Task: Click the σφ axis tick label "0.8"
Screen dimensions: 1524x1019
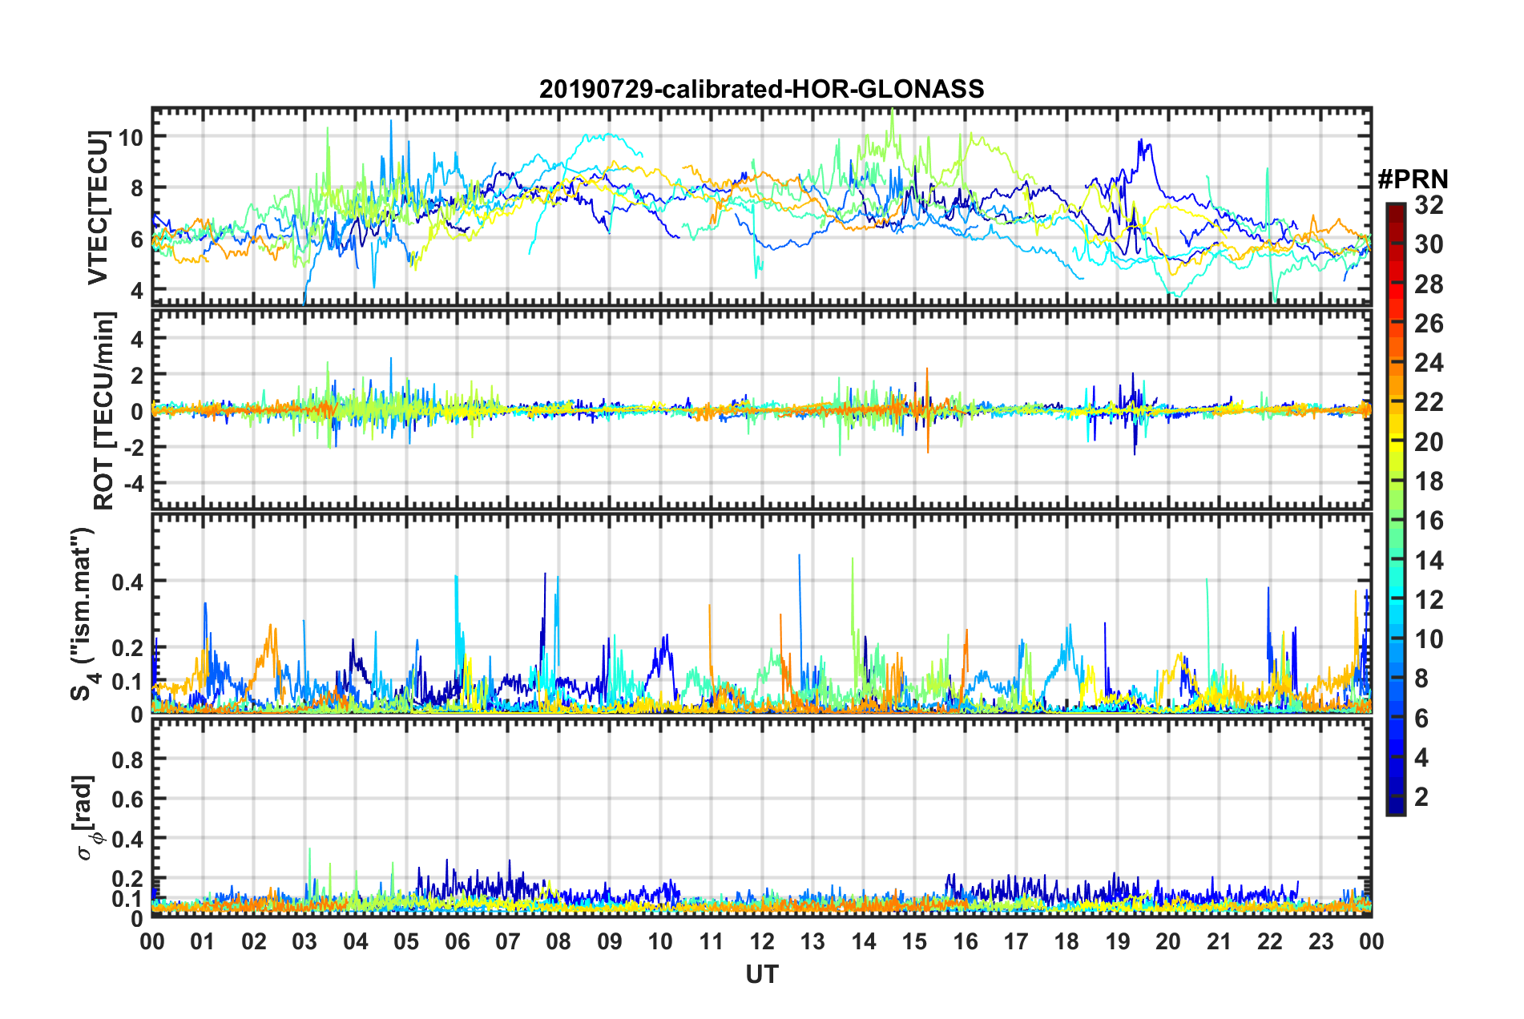Action: click(128, 759)
